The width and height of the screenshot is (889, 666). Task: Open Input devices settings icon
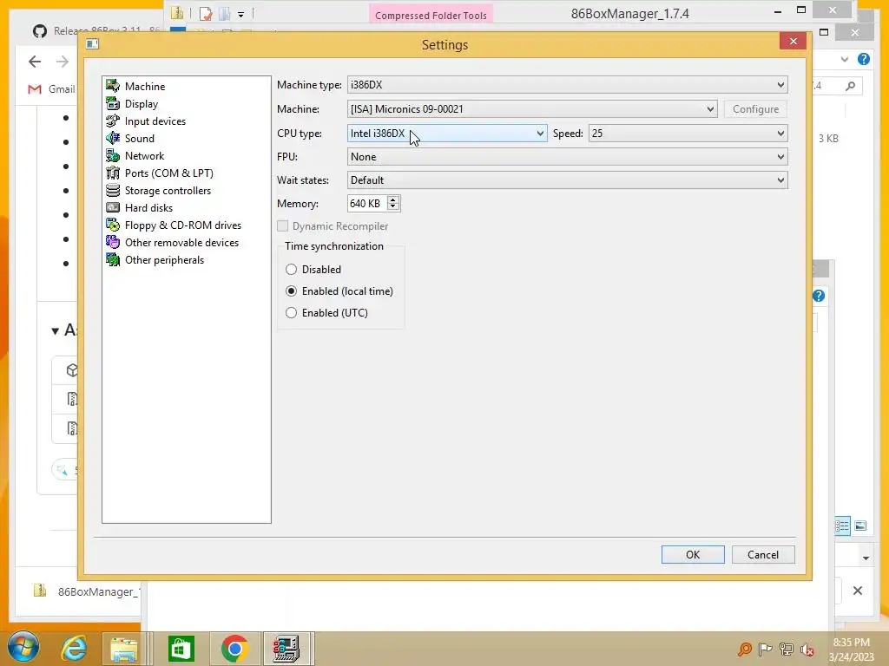coord(113,121)
